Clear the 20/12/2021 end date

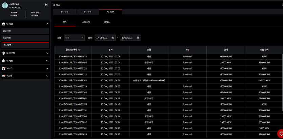pyautogui.click(x=138, y=38)
